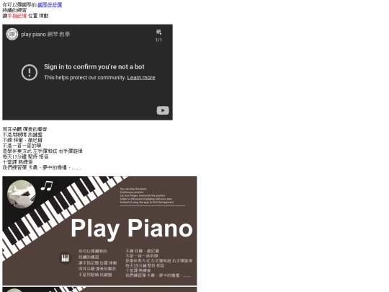Click the channel avatar in the video header
Screen dimensions: 389x292
(12, 34)
